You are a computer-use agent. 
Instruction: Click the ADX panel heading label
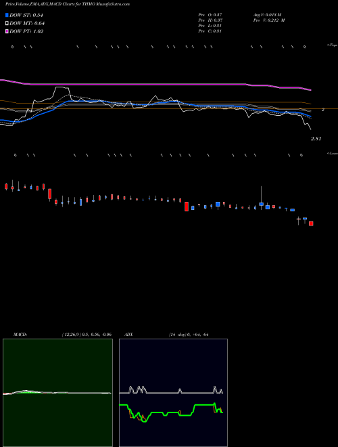(128, 335)
